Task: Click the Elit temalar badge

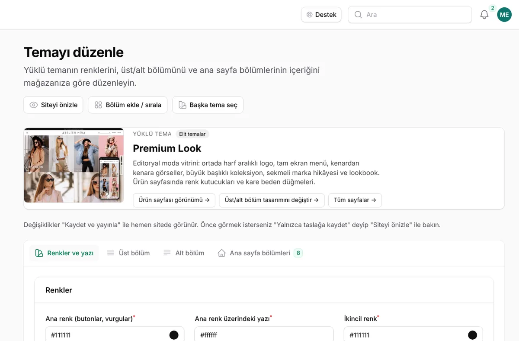Action: 192,134
